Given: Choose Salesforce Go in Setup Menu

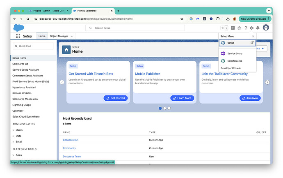Looking at the screenshot, I should coord(237,61).
